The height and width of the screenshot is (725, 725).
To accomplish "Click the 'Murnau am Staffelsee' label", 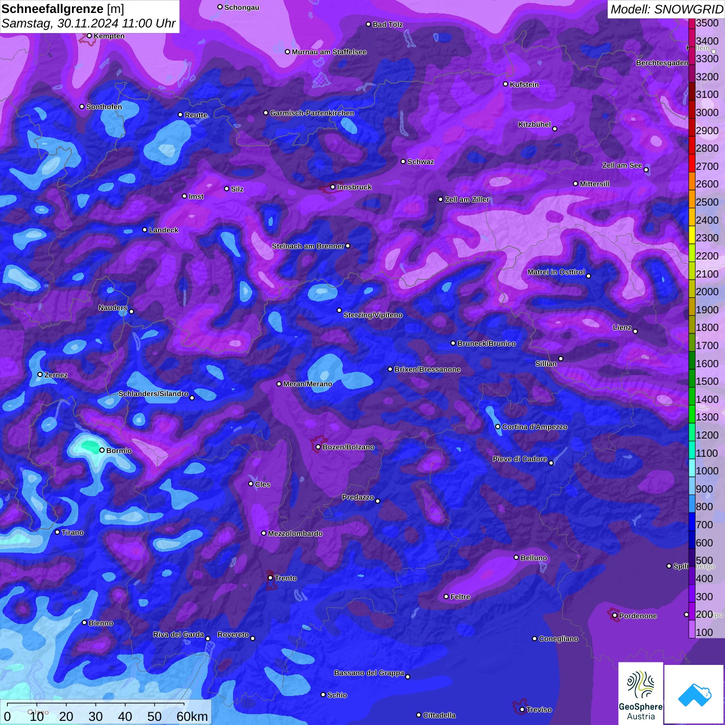I will [x=329, y=52].
